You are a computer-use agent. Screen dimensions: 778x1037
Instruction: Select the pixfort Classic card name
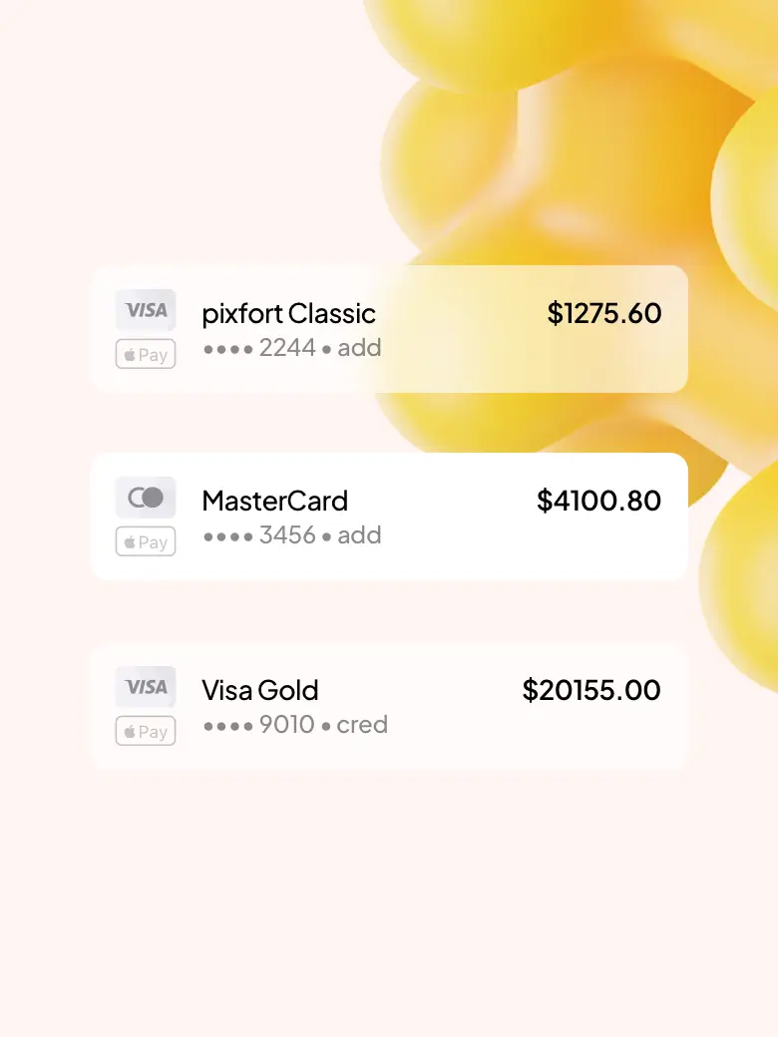288,313
